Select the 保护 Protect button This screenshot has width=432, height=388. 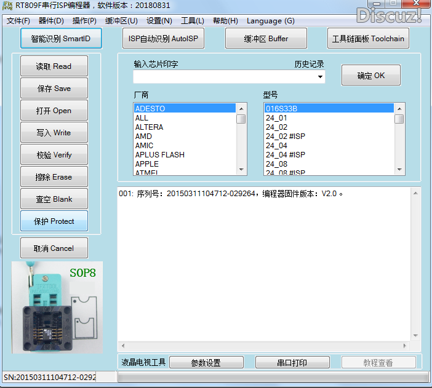click(54, 221)
